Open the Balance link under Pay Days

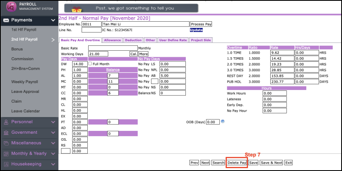pyautogui.click(x=113, y=70)
